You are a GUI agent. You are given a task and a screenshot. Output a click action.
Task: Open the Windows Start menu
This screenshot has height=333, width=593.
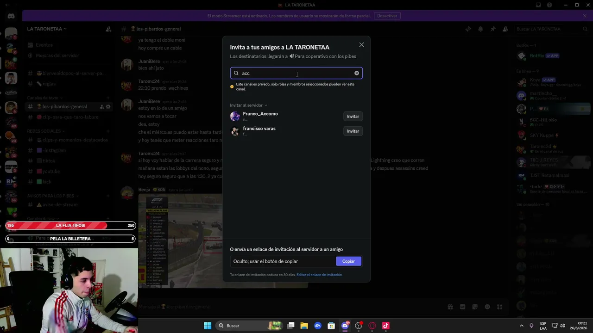208,326
